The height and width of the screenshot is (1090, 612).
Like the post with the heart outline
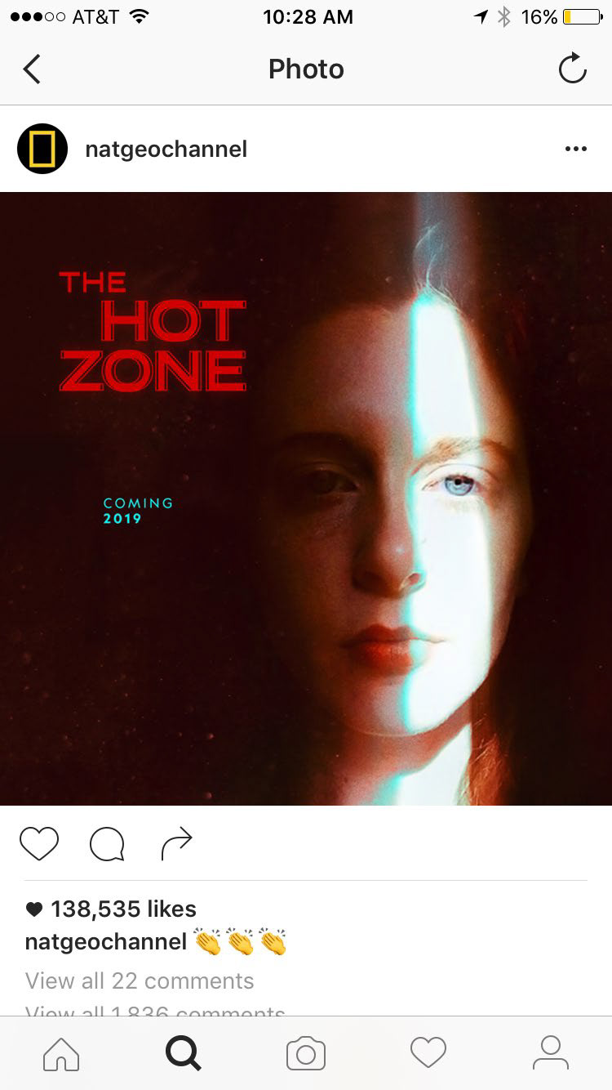(x=39, y=843)
